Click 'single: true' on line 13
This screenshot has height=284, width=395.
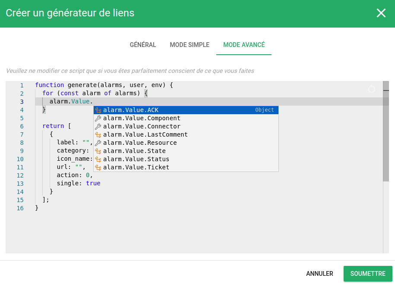point(79,184)
